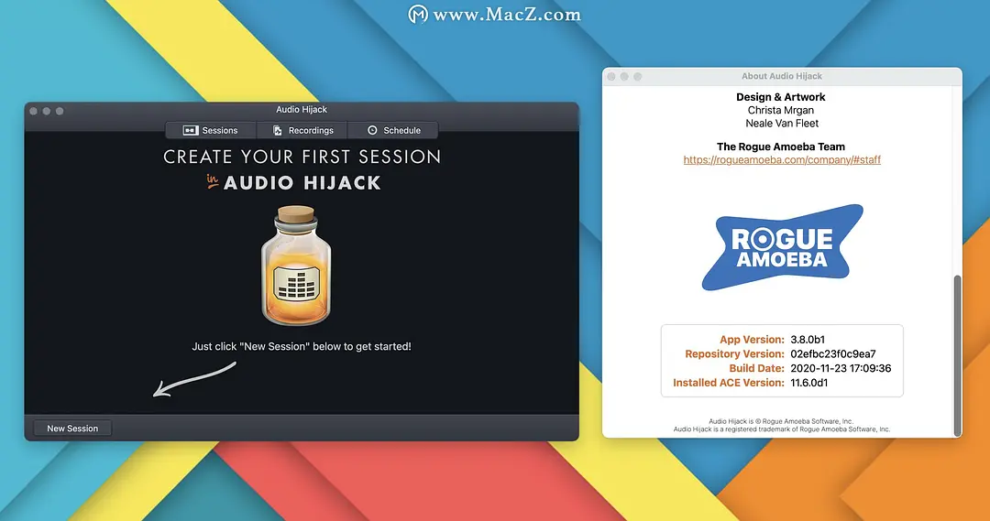Click the Recordings tab file icon

coord(277,130)
